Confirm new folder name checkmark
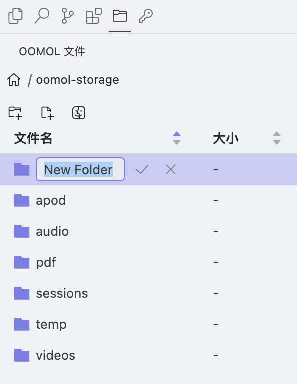Screen dimensions: 297x384 [x=142, y=169]
